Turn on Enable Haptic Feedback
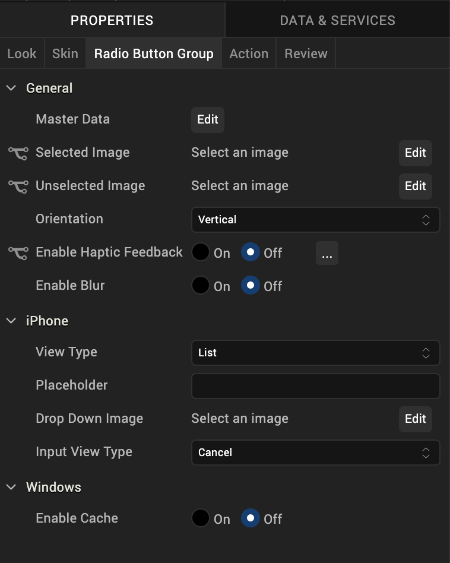This screenshot has width=450, height=563. click(201, 252)
